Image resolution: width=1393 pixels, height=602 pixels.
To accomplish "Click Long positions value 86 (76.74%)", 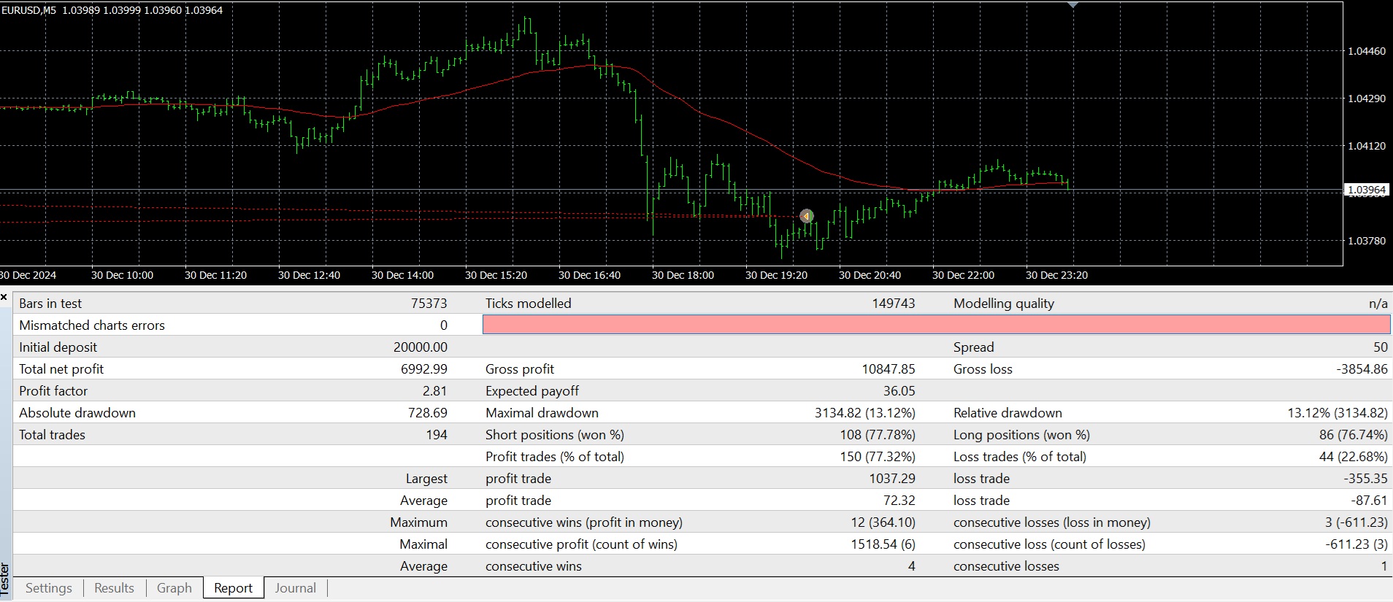I will (x=1354, y=435).
